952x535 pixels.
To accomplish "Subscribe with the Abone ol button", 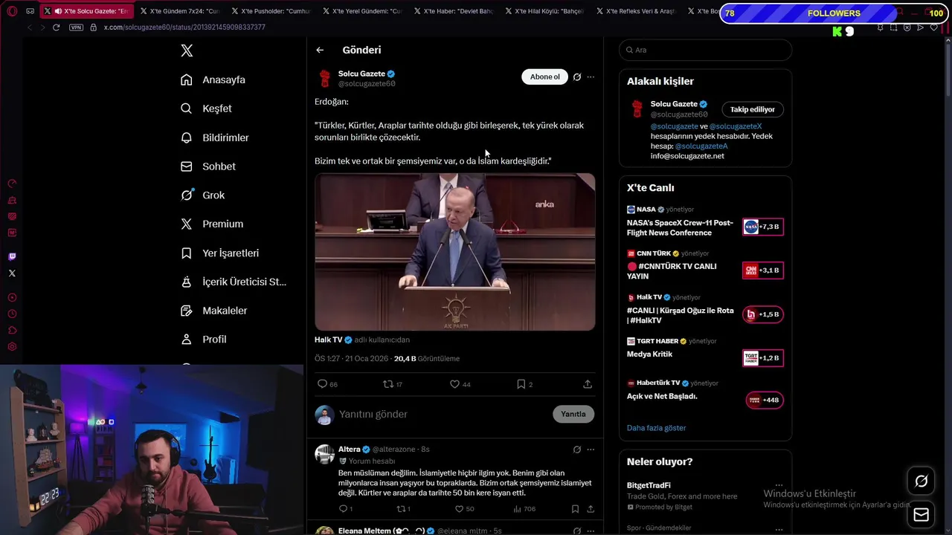I will (x=544, y=77).
